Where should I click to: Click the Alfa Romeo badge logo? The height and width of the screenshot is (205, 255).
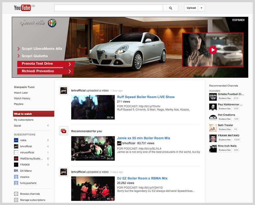pos(52,23)
